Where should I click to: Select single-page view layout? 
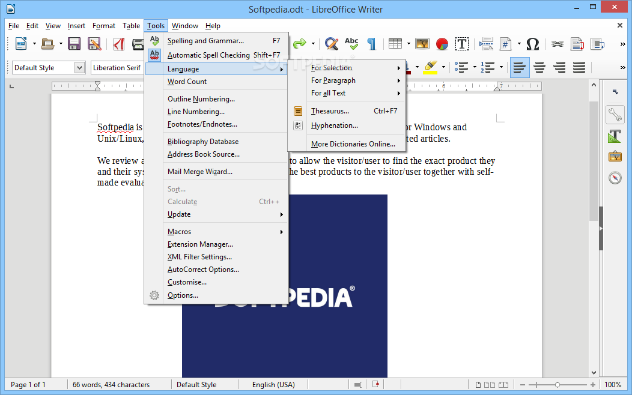click(x=478, y=385)
